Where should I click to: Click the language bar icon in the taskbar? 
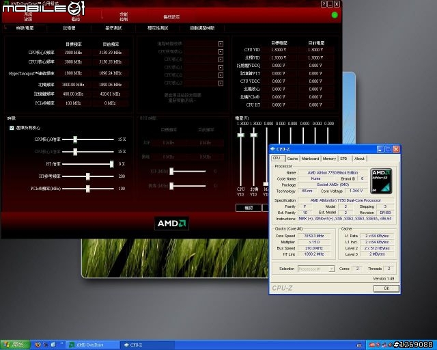(x=359, y=345)
